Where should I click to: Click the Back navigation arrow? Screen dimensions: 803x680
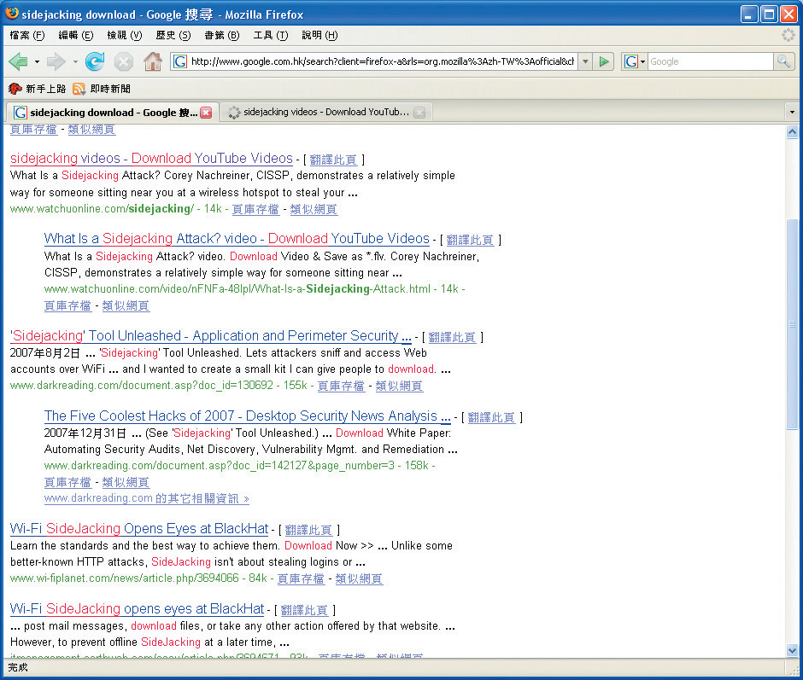pyautogui.click(x=19, y=62)
